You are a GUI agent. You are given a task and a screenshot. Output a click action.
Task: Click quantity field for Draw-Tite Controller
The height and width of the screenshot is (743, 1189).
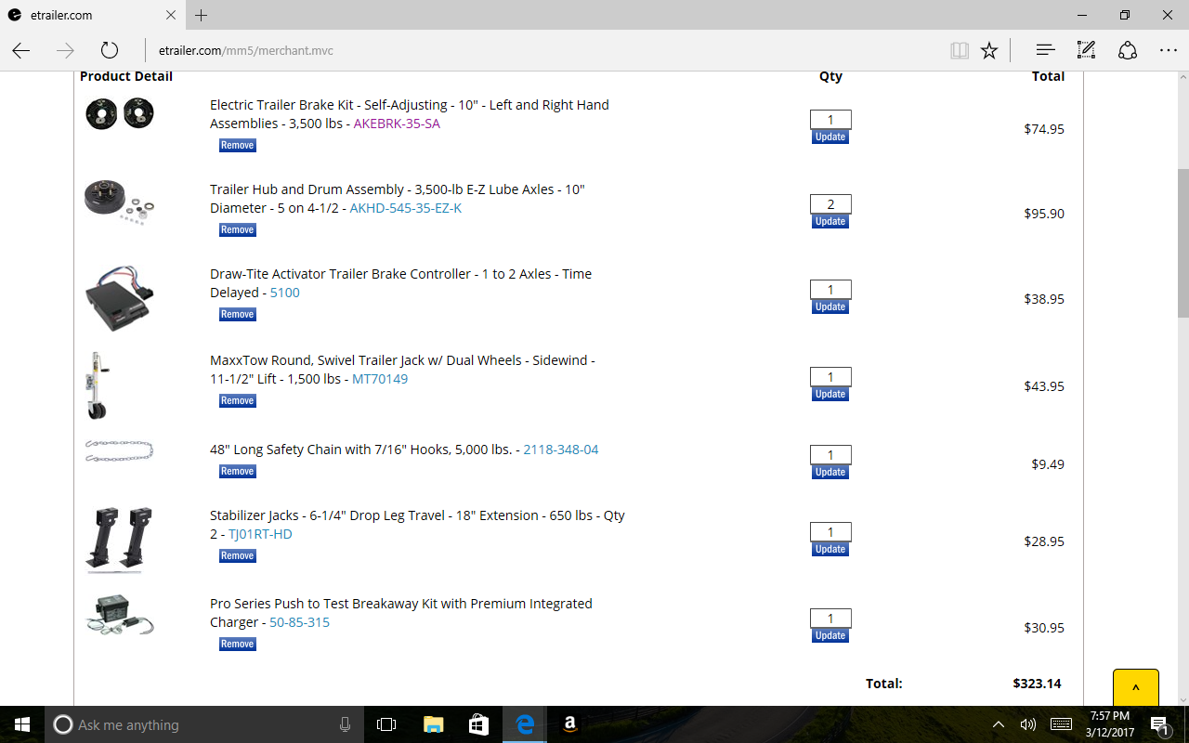(x=830, y=289)
